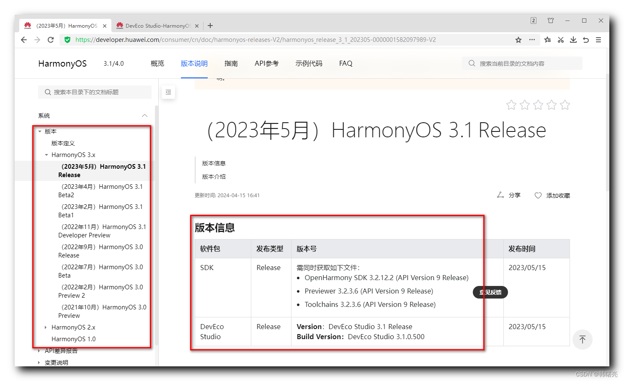Rate the article with the fifth star

565,105
